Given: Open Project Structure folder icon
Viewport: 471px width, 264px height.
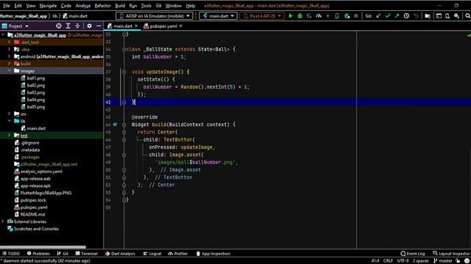Looking at the screenshot, I should click(x=428, y=16).
